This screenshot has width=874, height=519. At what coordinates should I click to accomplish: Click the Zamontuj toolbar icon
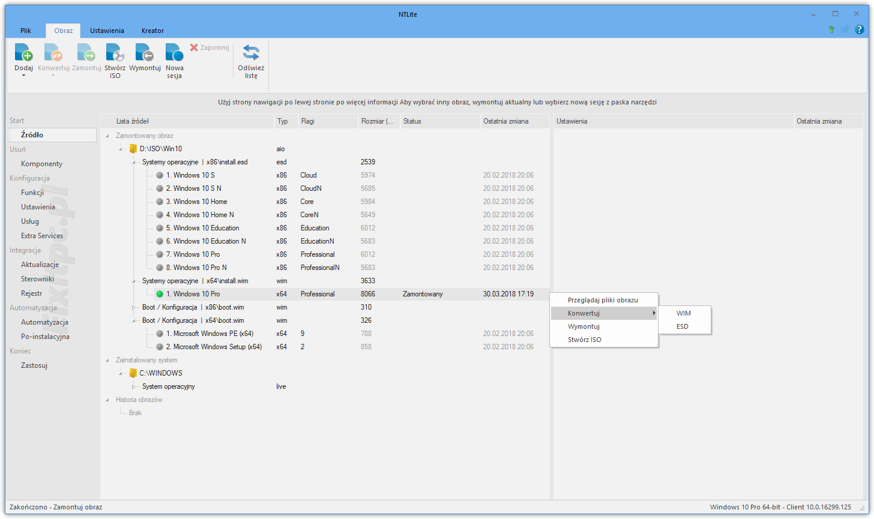coord(86,52)
